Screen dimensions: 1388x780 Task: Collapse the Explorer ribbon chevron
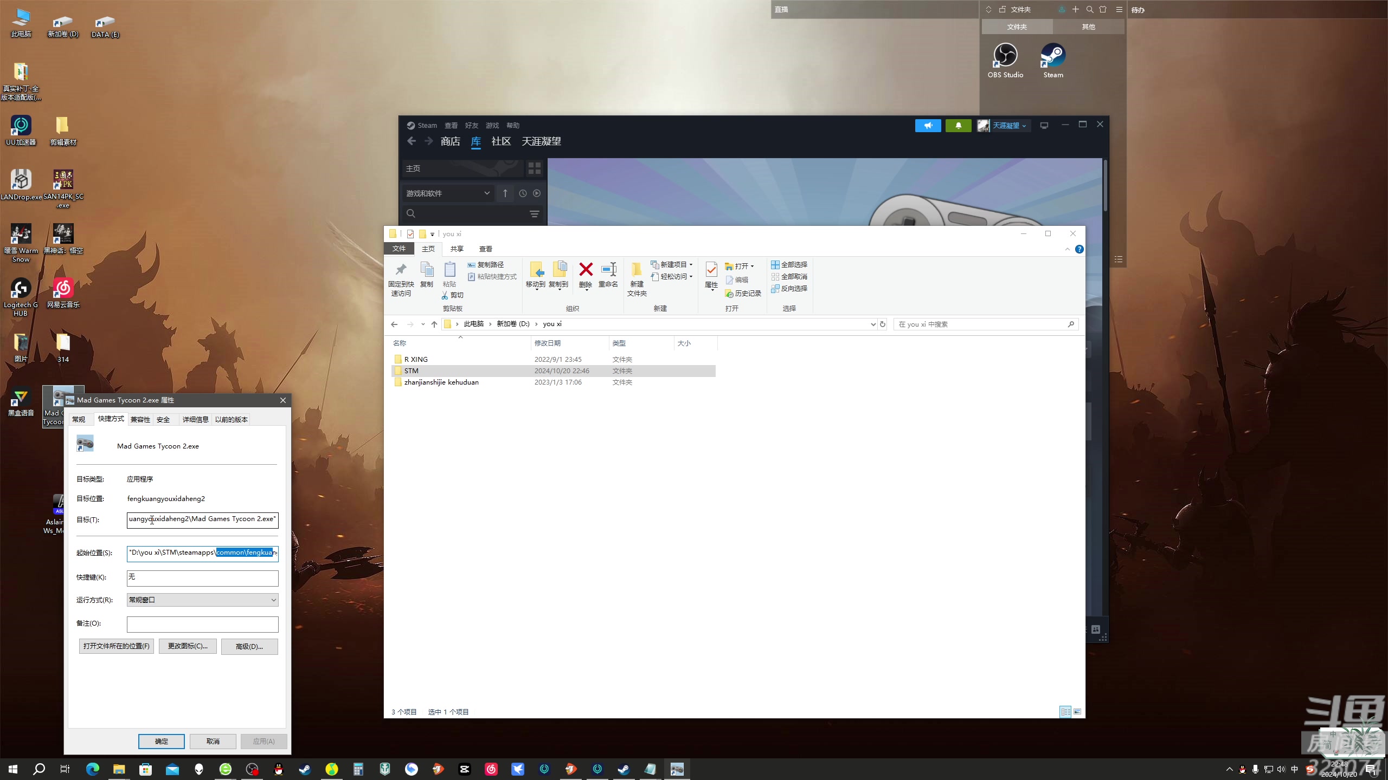click(1067, 249)
